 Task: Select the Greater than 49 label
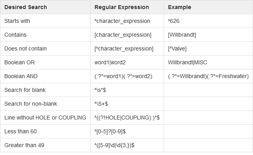coord(24,145)
